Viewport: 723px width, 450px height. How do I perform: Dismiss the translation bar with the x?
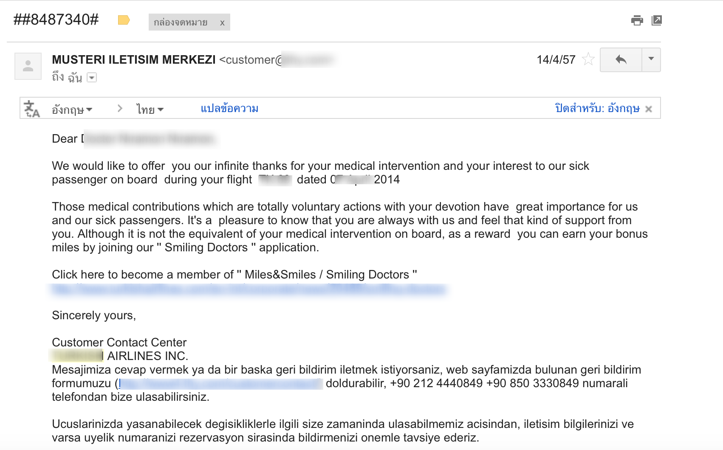pyautogui.click(x=649, y=109)
